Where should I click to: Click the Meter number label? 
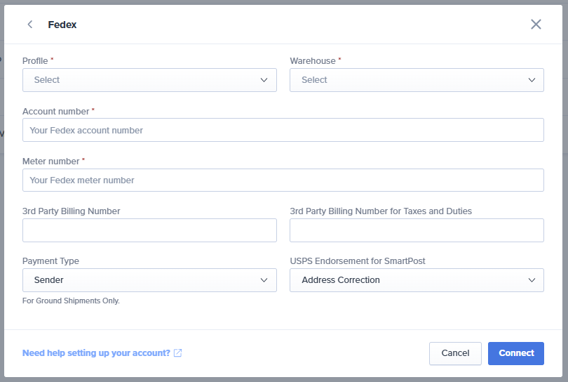point(50,161)
